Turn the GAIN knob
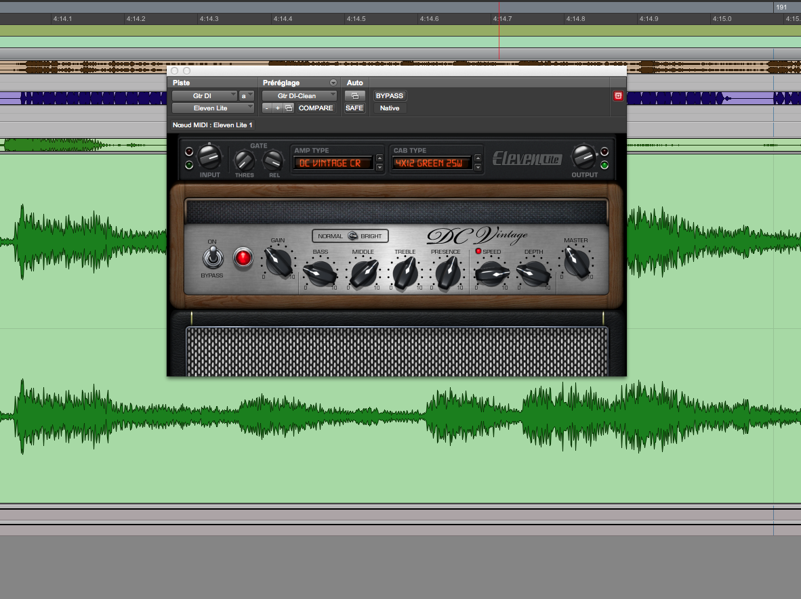The height and width of the screenshot is (599, 801). pos(279,261)
